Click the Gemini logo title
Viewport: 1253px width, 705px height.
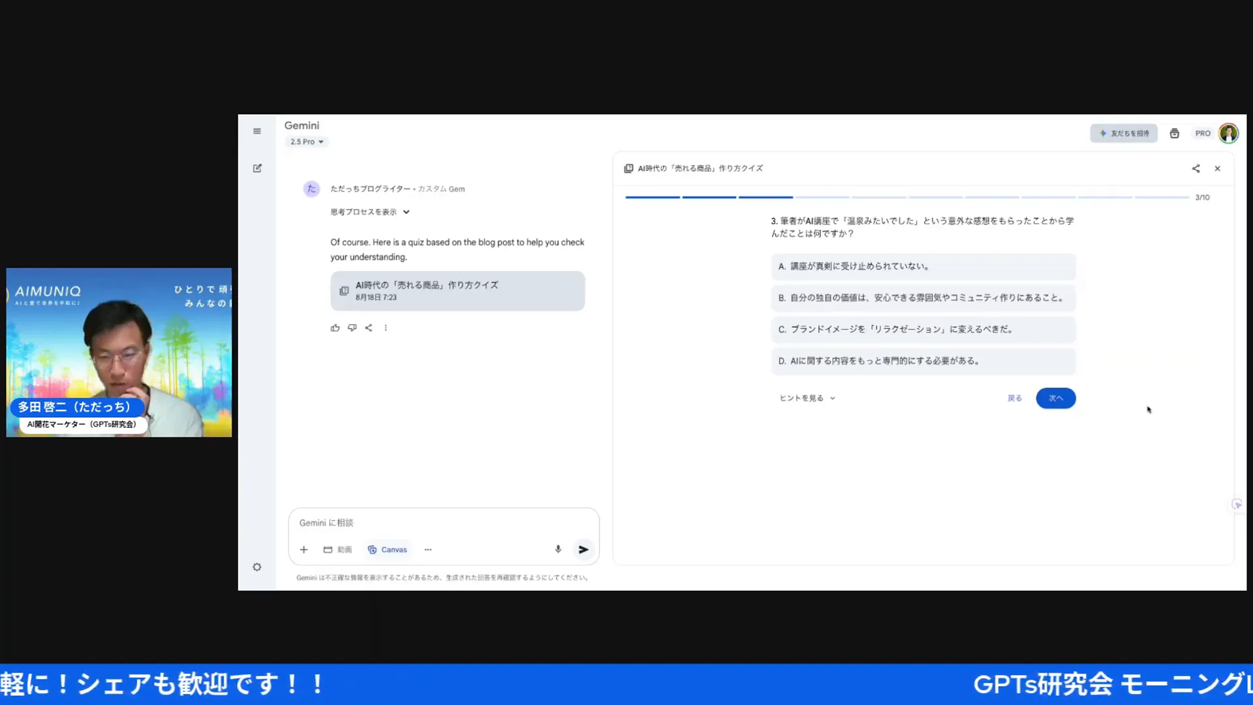302,125
